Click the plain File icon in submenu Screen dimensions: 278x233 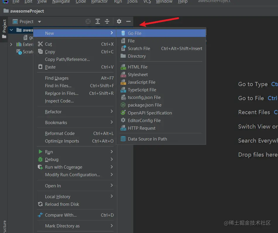point(123,41)
